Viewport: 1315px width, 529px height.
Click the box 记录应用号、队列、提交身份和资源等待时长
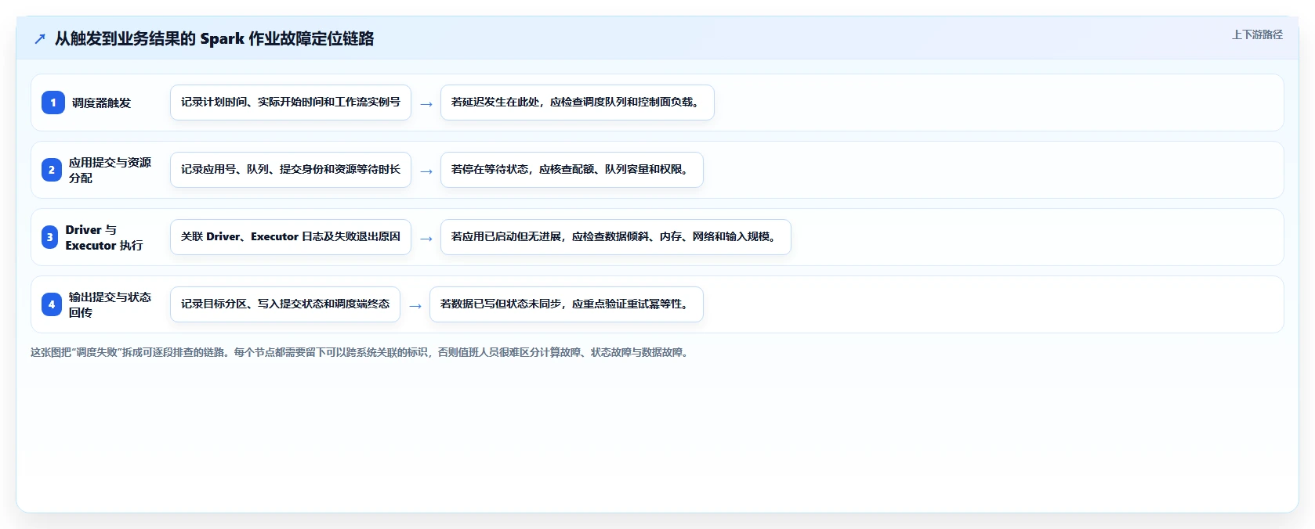click(291, 170)
